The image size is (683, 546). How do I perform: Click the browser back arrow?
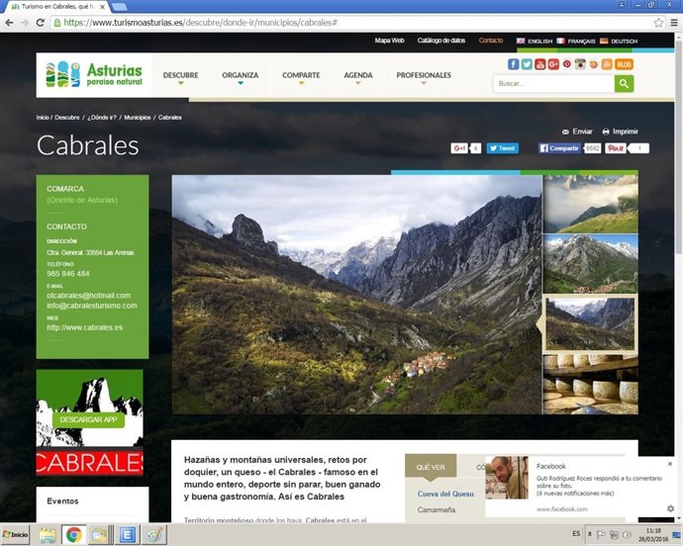click(x=9, y=23)
